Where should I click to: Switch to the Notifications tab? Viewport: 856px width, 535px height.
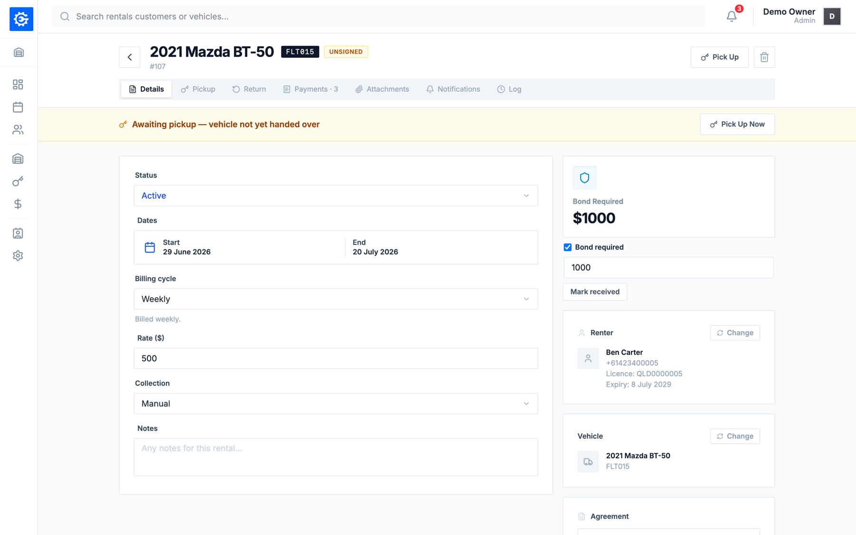453,89
